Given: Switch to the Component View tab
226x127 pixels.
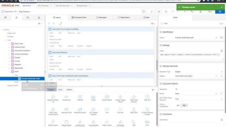Looking at the screenshot, I should 79,17.
